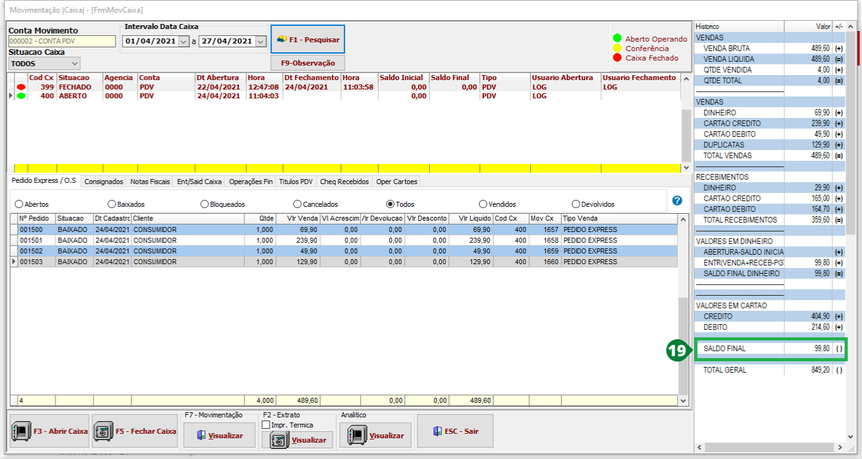The width and height of the screenshot is (862, 459).
Task: Click the Cod Cx header in caixa list
Action: (x=42, y=78)
